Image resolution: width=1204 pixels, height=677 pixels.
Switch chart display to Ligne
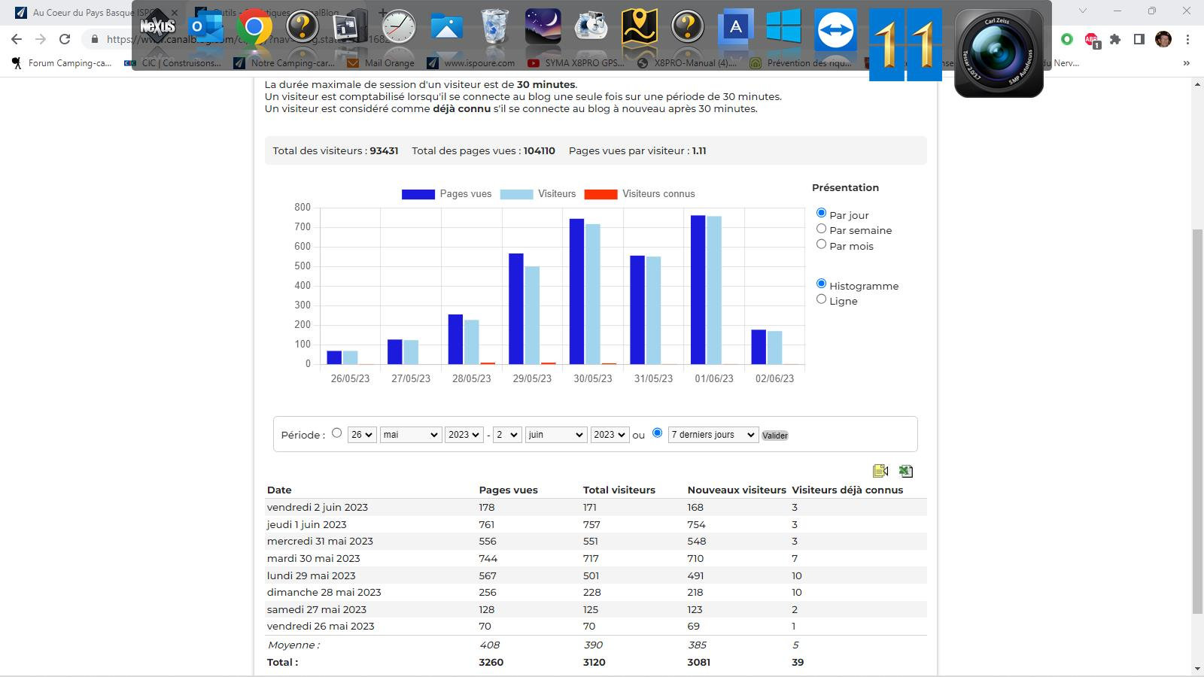coord(821,299)
